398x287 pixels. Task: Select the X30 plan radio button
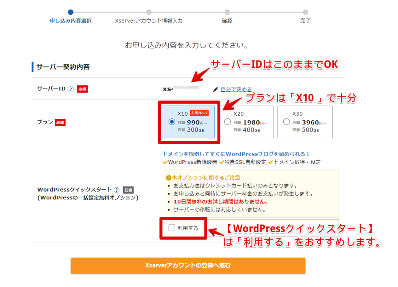click(286, 122)
